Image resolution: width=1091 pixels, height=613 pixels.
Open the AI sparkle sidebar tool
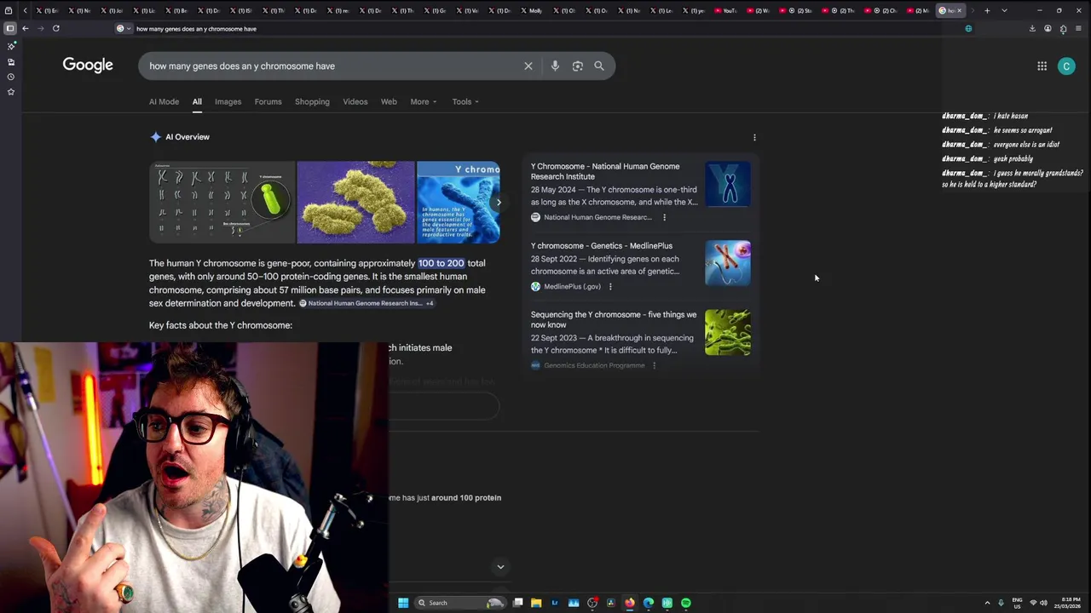point(11,46)
